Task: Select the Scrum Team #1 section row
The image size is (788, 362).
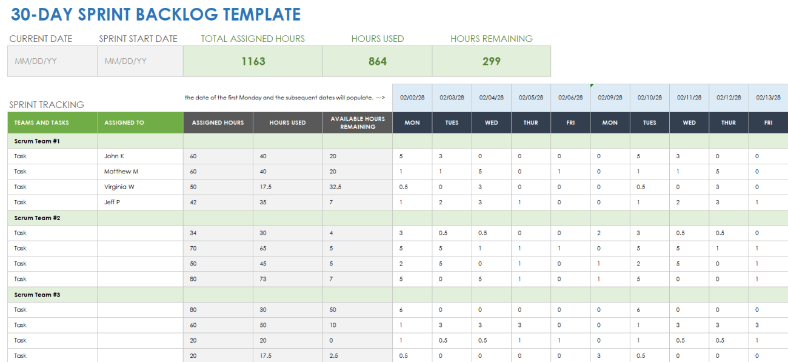Action: click(41, 141)
